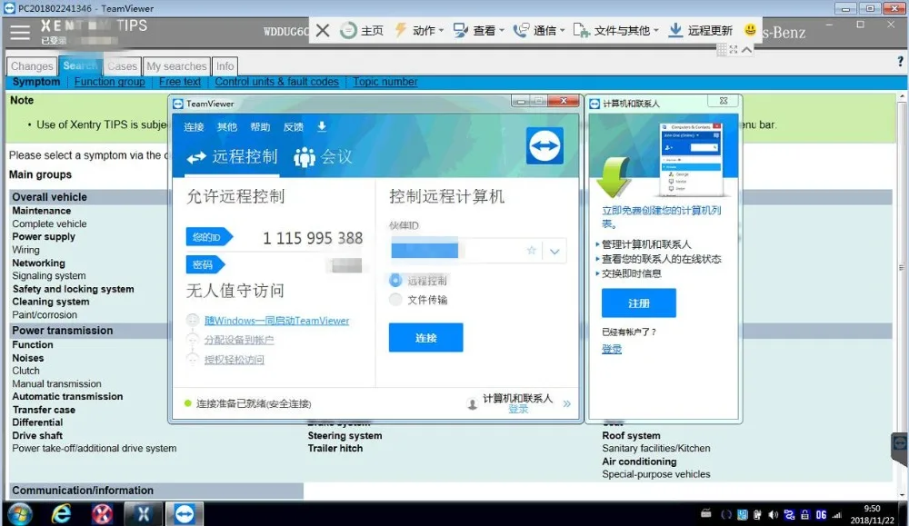
Task: Click the ID number 1 115 995 388
Action: [x=313, y=238]
